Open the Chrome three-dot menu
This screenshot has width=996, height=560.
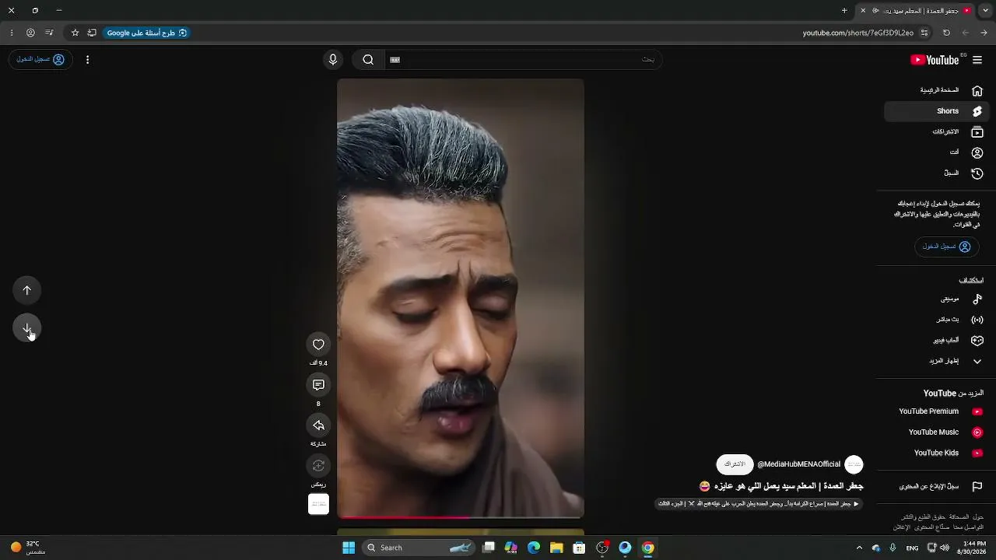[x=11, y=33]
